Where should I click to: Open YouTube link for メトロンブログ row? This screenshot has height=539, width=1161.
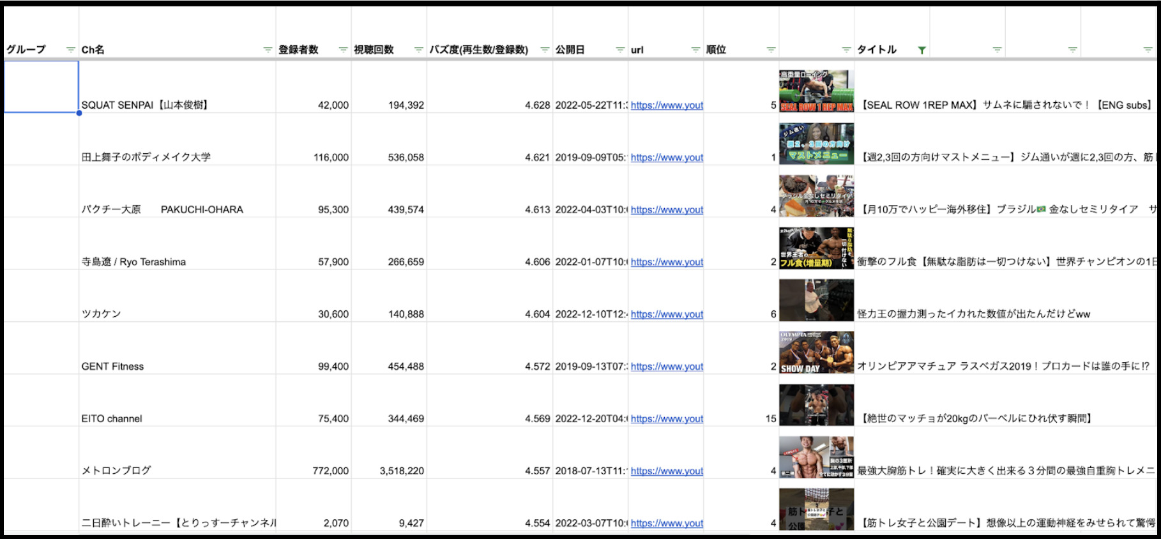pos(667,471)
